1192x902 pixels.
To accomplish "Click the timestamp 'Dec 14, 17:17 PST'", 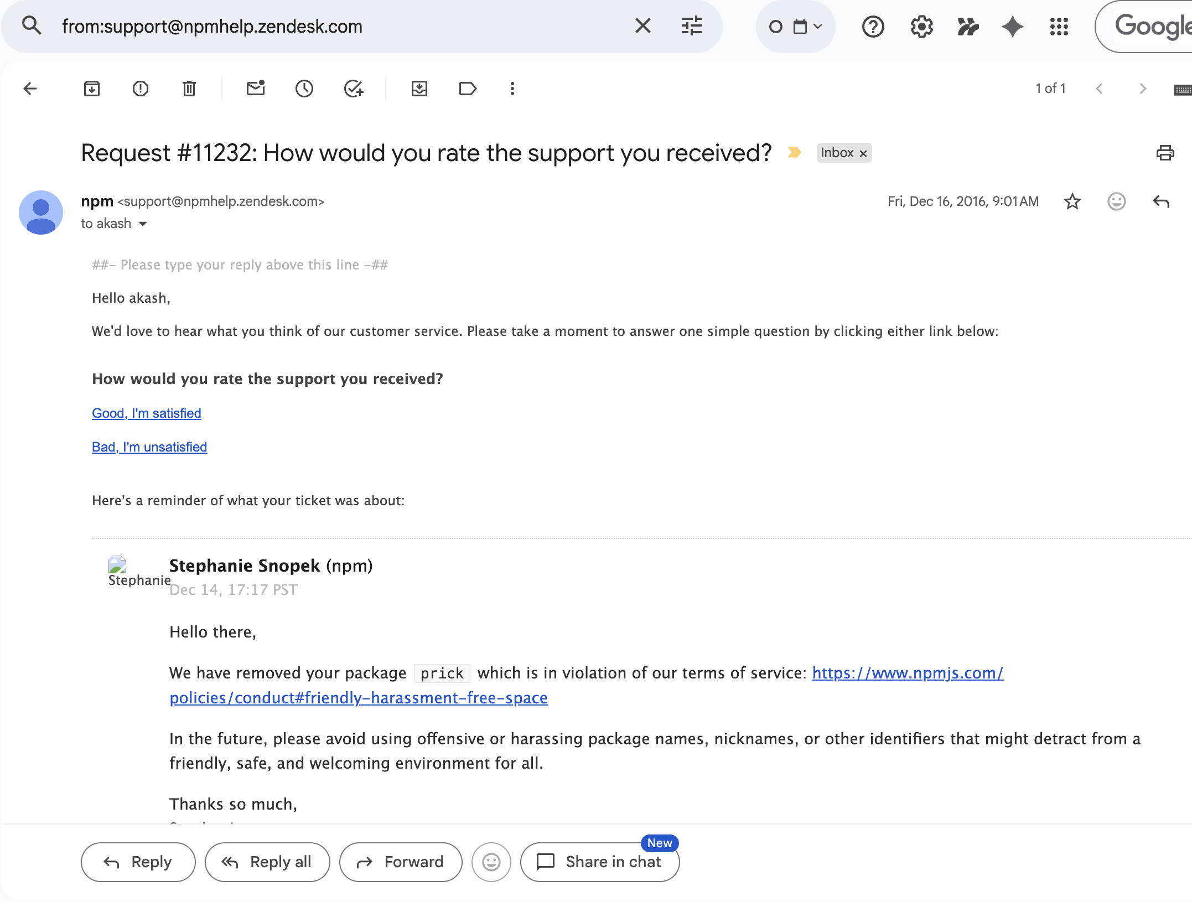I will tap(234, 590).
